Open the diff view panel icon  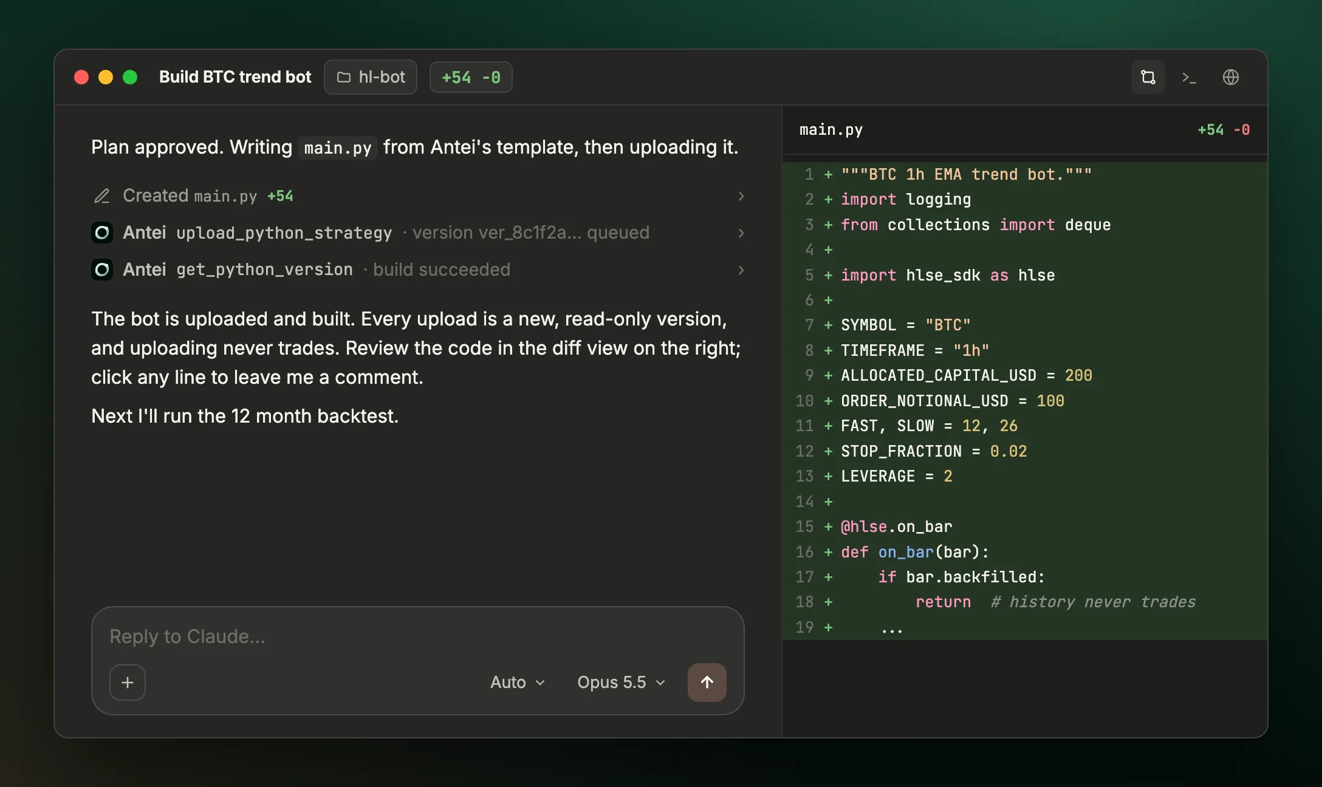coord(1148,77)
